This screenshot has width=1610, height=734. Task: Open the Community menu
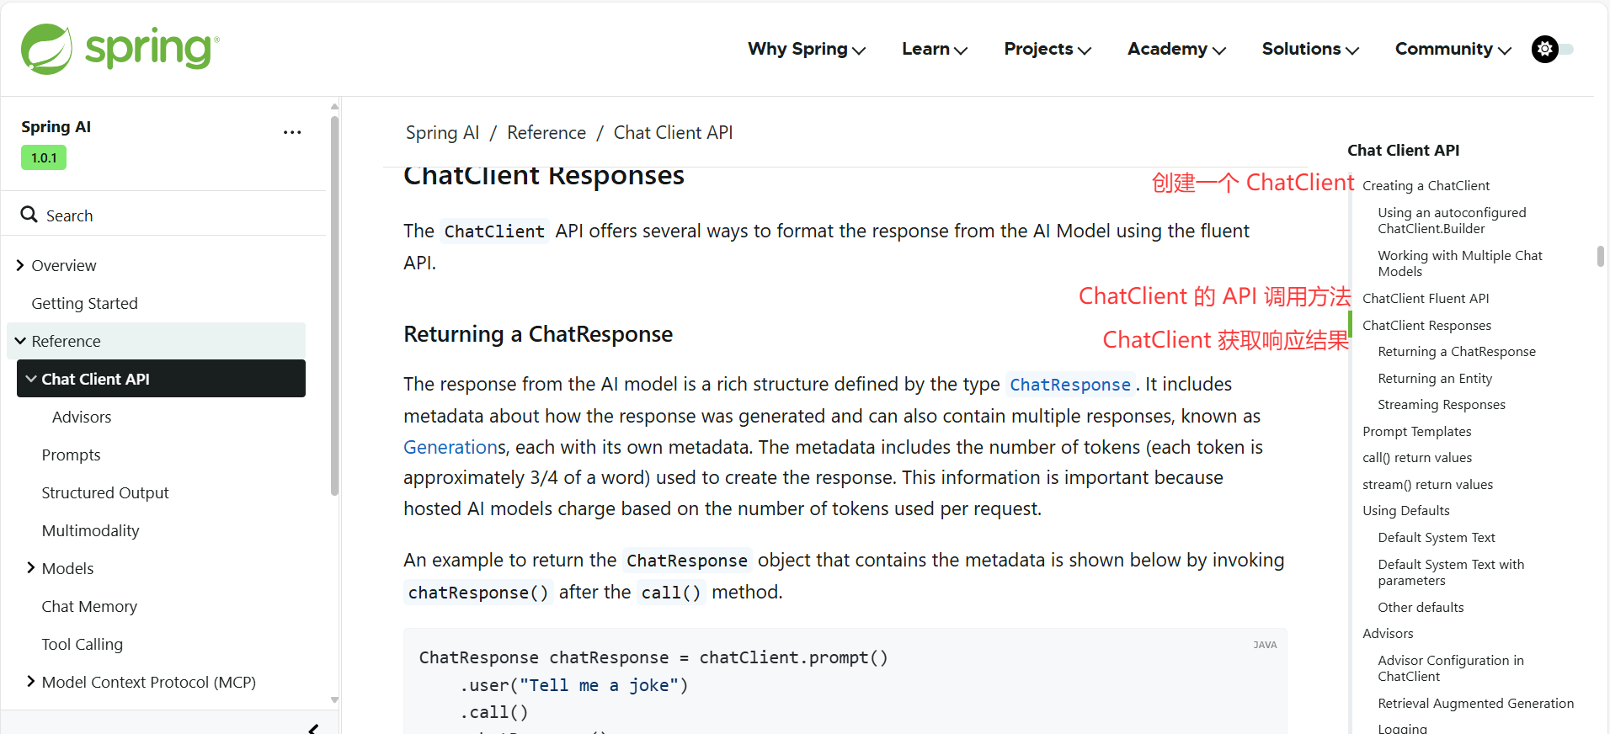tap(1453, 49)
